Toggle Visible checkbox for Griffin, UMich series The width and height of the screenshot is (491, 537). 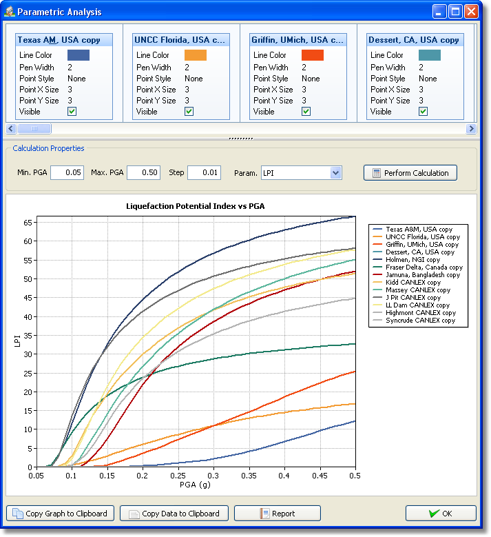tap(306, 112)
